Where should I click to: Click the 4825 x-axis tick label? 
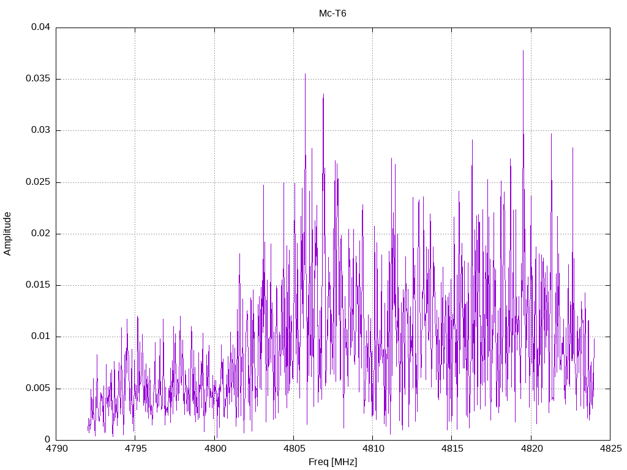click(610, 449)
